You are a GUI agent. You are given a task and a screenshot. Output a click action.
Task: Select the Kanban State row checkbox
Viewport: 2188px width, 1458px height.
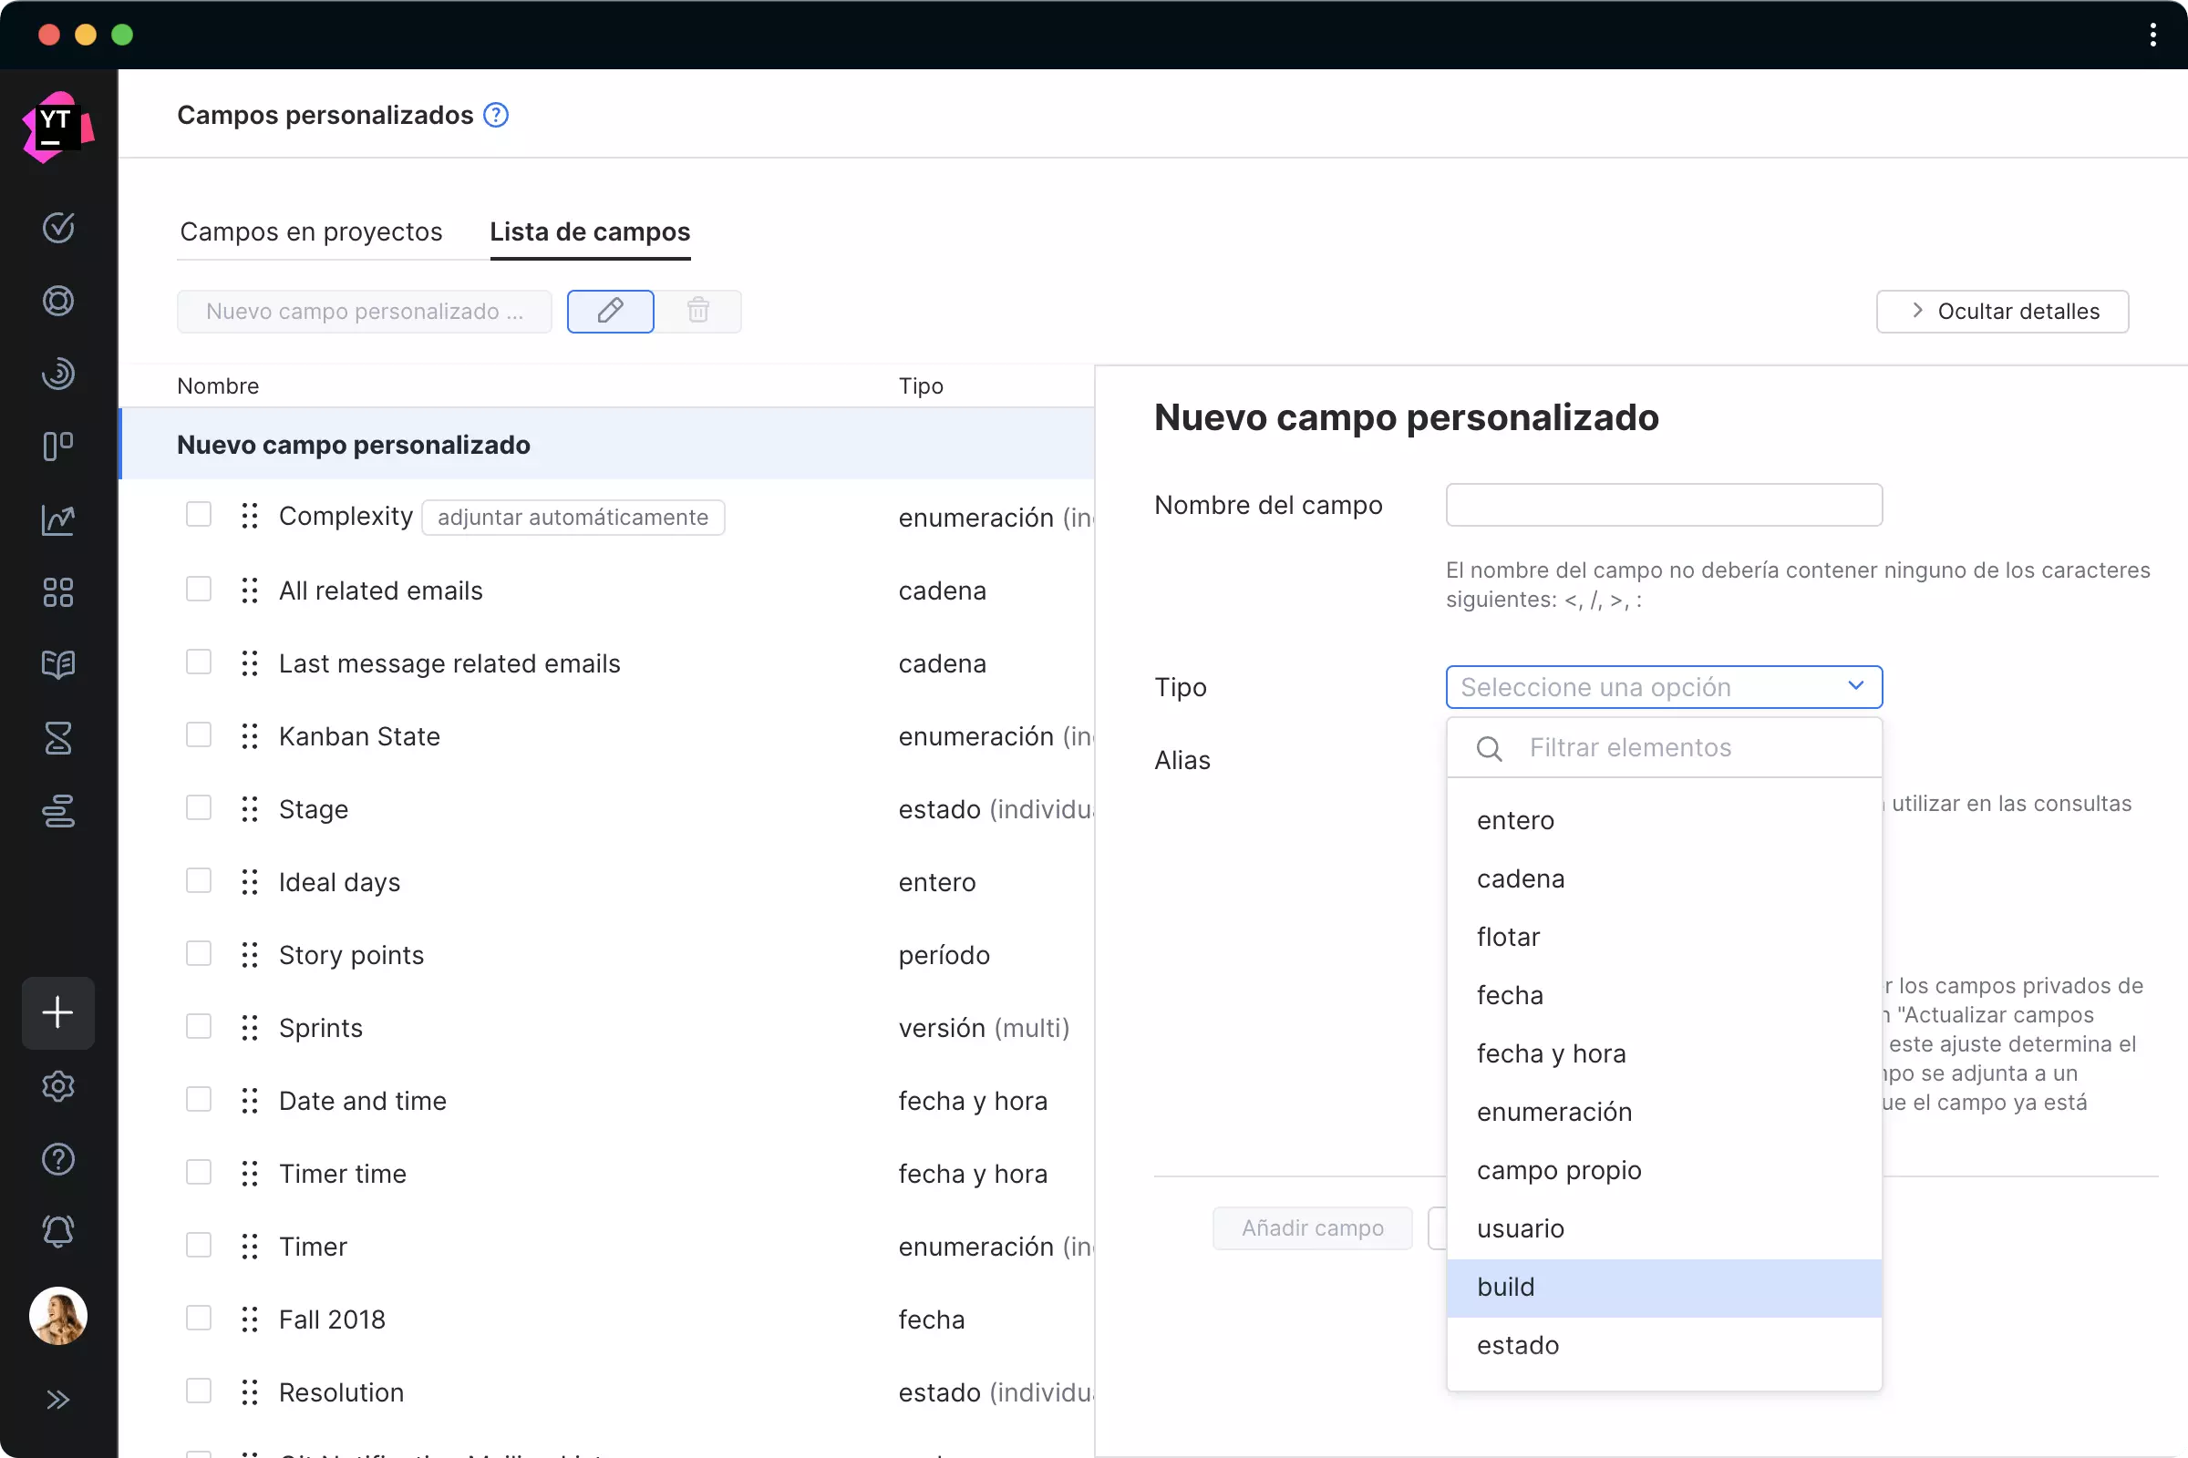coord(199,735)
